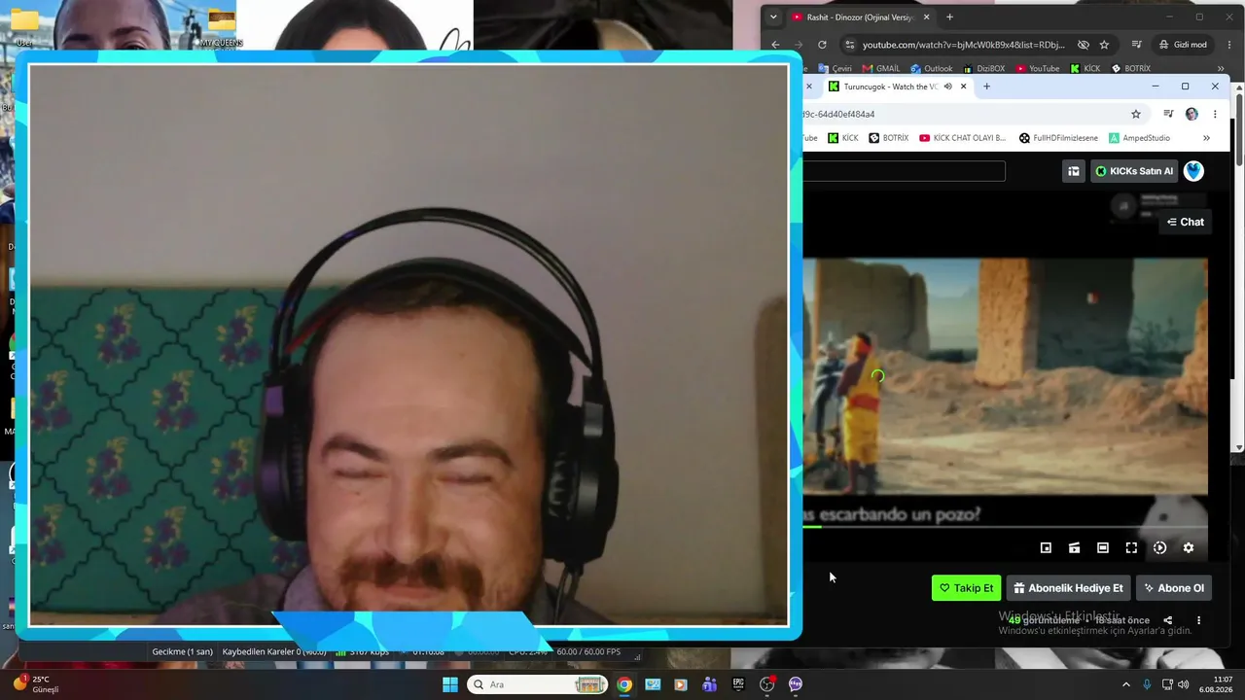
Task: Reload the YouTube page in the back Chrome window
Action: point(822,45)
